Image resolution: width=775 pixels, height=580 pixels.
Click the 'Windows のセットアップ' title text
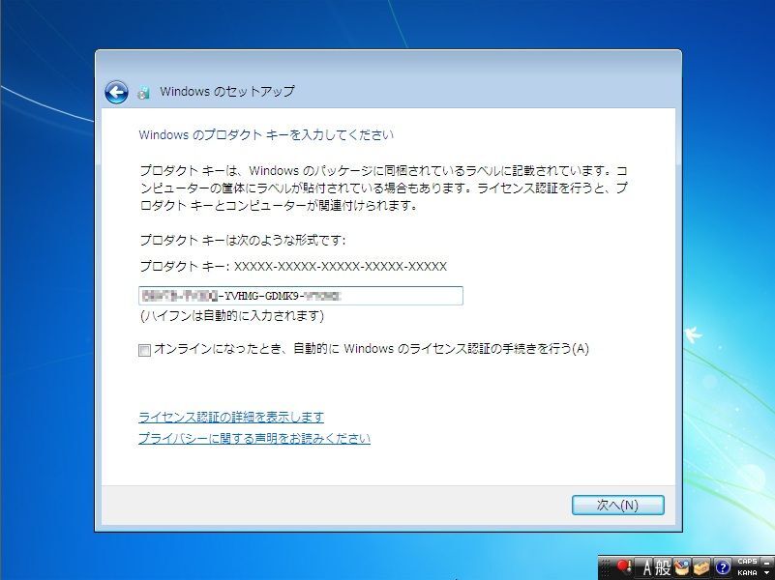[227, 91]
